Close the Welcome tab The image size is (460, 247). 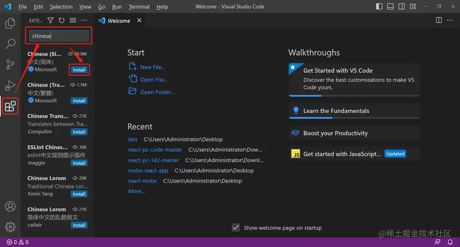click(139, 20)
